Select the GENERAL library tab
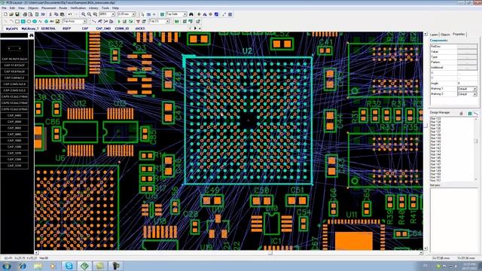This screenshot has height=271, width=482. (48, 29)
